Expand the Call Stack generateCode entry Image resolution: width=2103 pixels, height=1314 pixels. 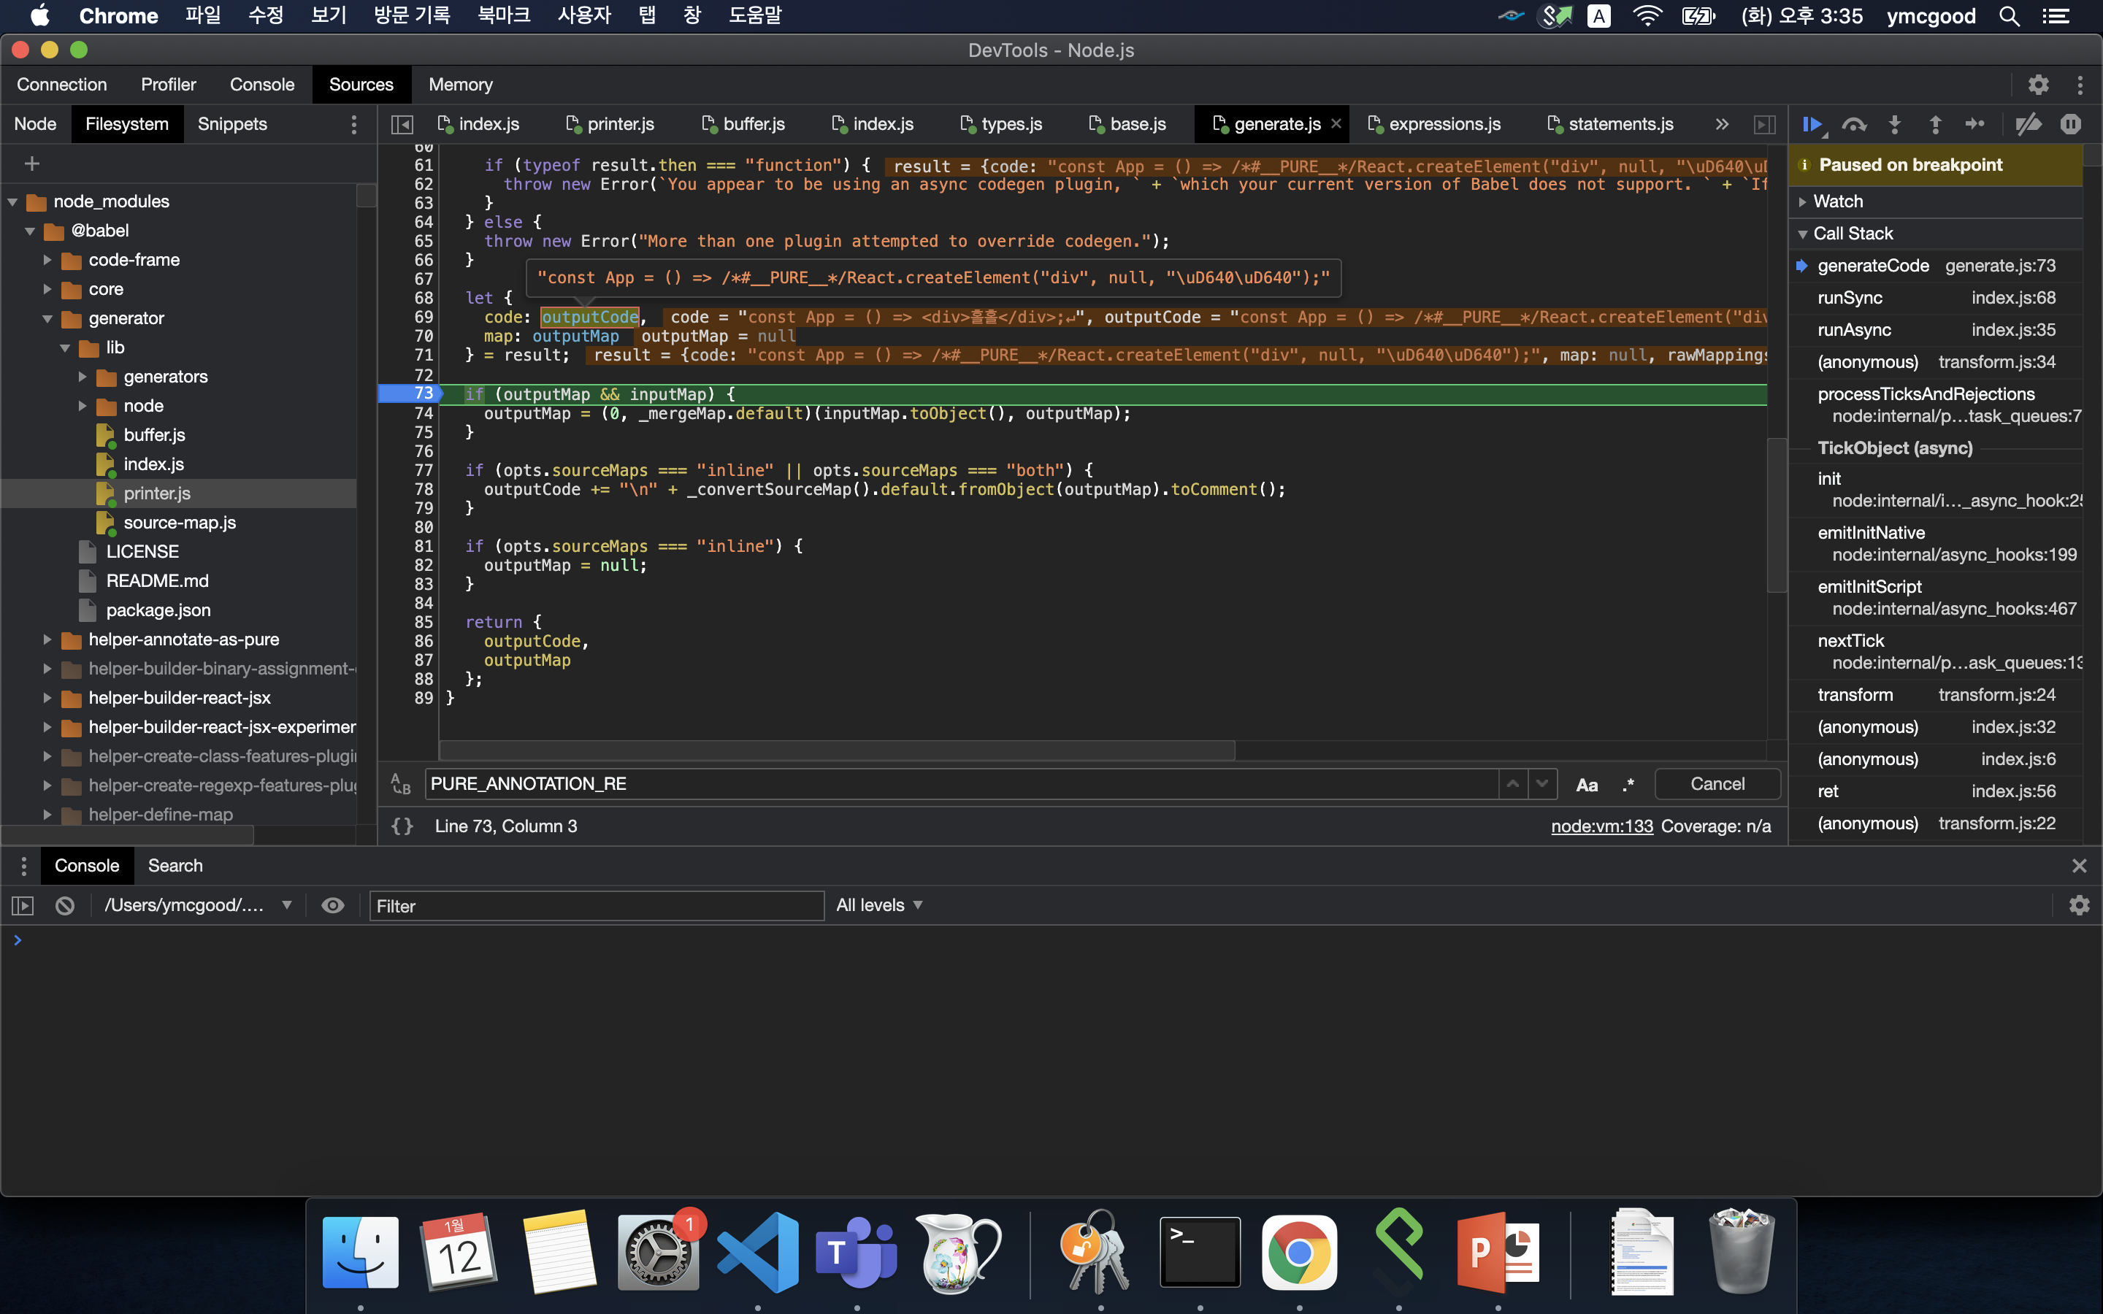[x=1873, y=265]
